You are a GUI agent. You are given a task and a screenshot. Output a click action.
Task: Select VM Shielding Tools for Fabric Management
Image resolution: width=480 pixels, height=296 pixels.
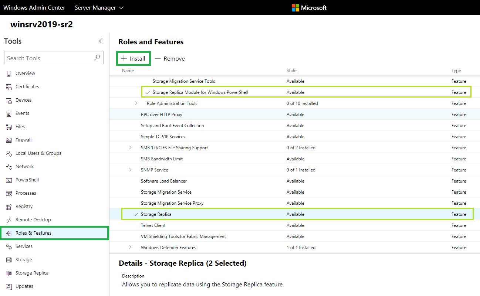[x=295, y=237]
